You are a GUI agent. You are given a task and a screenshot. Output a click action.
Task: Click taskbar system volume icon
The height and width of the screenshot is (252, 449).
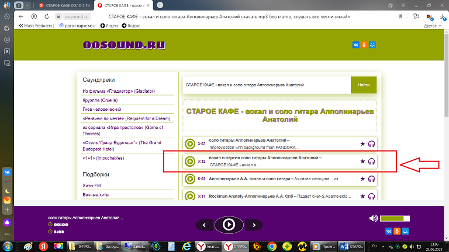pos(412,247)
